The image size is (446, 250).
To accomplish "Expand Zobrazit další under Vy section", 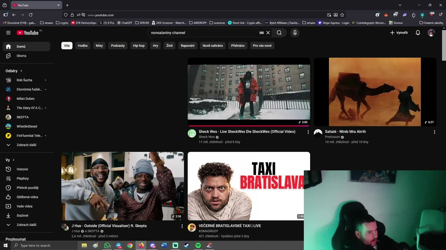I will point(27,225).
